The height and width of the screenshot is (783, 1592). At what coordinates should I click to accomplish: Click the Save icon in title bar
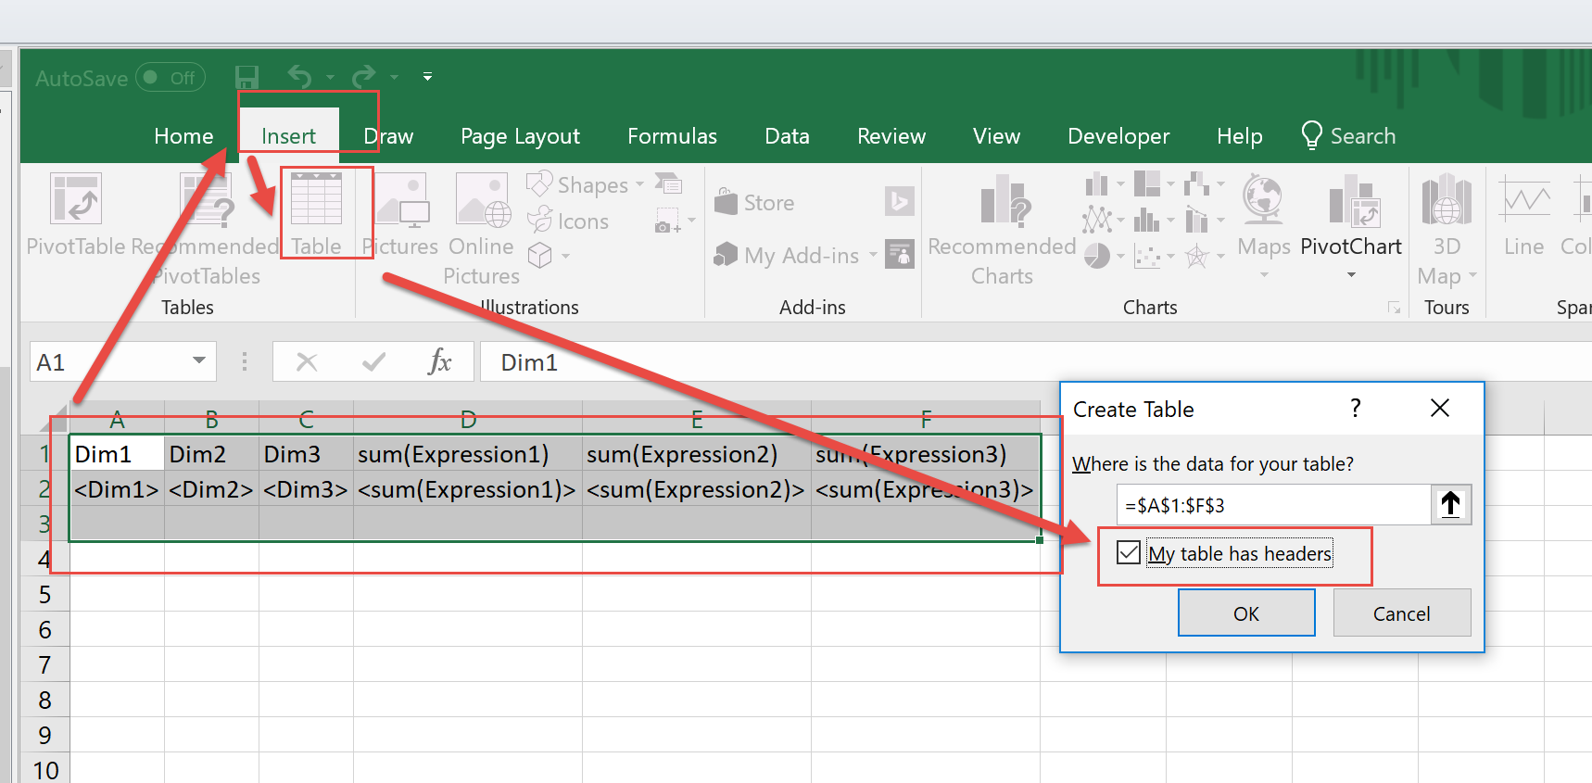(x=246, y=77)
